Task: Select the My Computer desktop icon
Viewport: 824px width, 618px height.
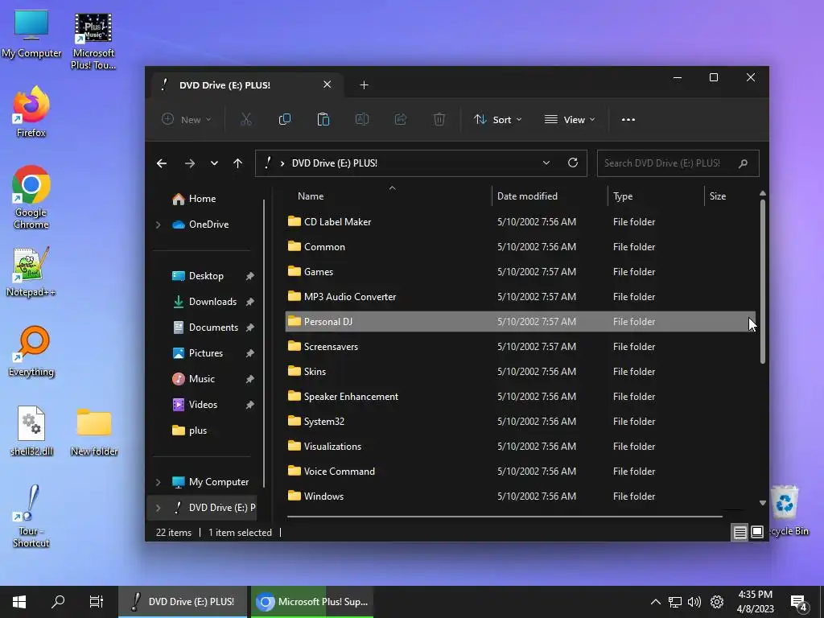Action: pyautogui.click(x=31, y=34)
